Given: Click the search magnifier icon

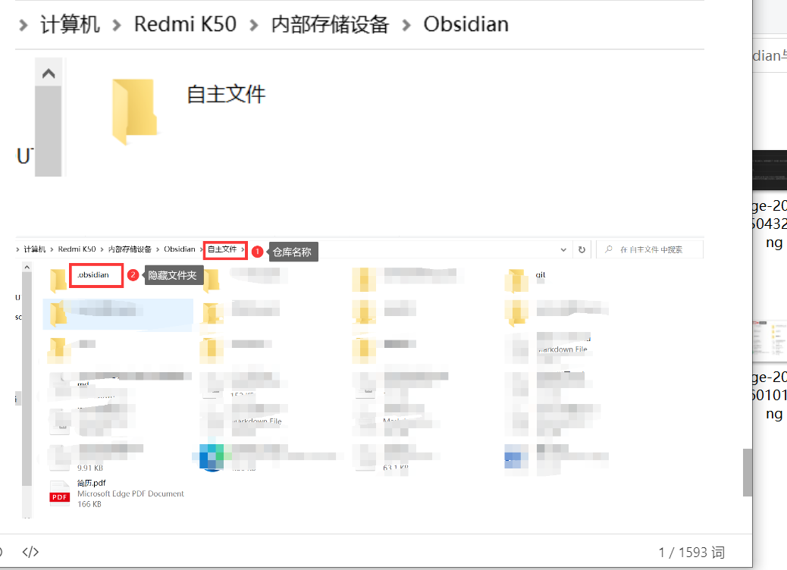Looking at the screenshot, I should pos(610,249).
